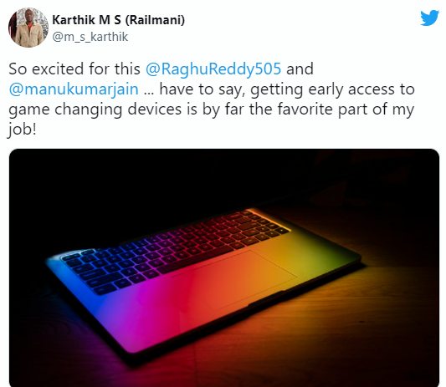Select the word "job!" in the tweet

tap(22, 130)
